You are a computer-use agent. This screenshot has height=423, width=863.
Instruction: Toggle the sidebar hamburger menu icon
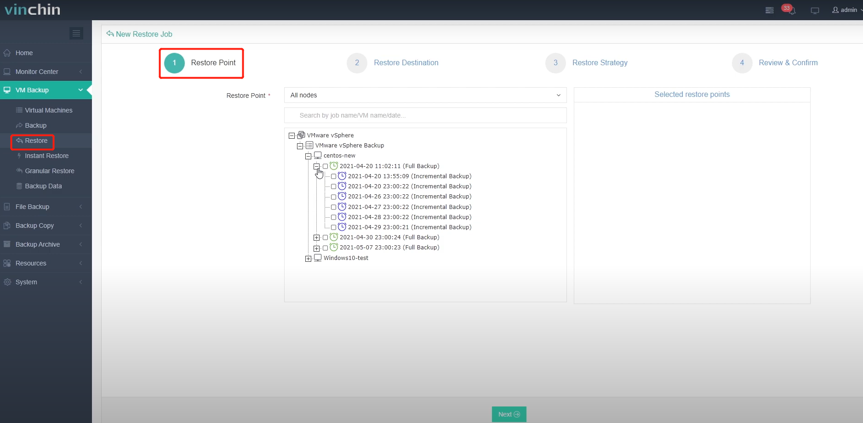[x=76, y=33]
